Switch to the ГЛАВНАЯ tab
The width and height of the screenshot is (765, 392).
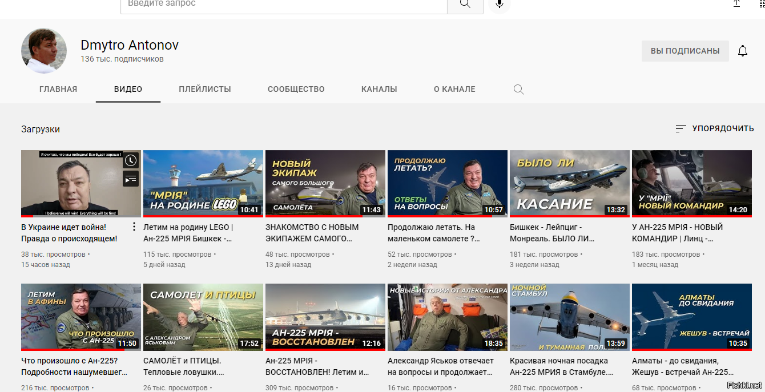click(58, 89)
